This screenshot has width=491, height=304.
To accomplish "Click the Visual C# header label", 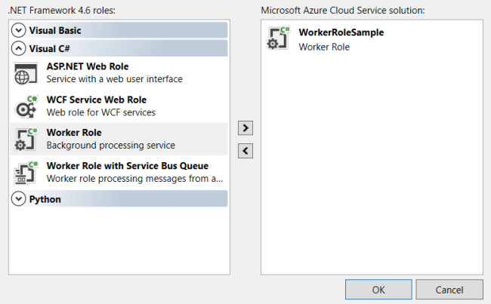I will coord(49,49).
